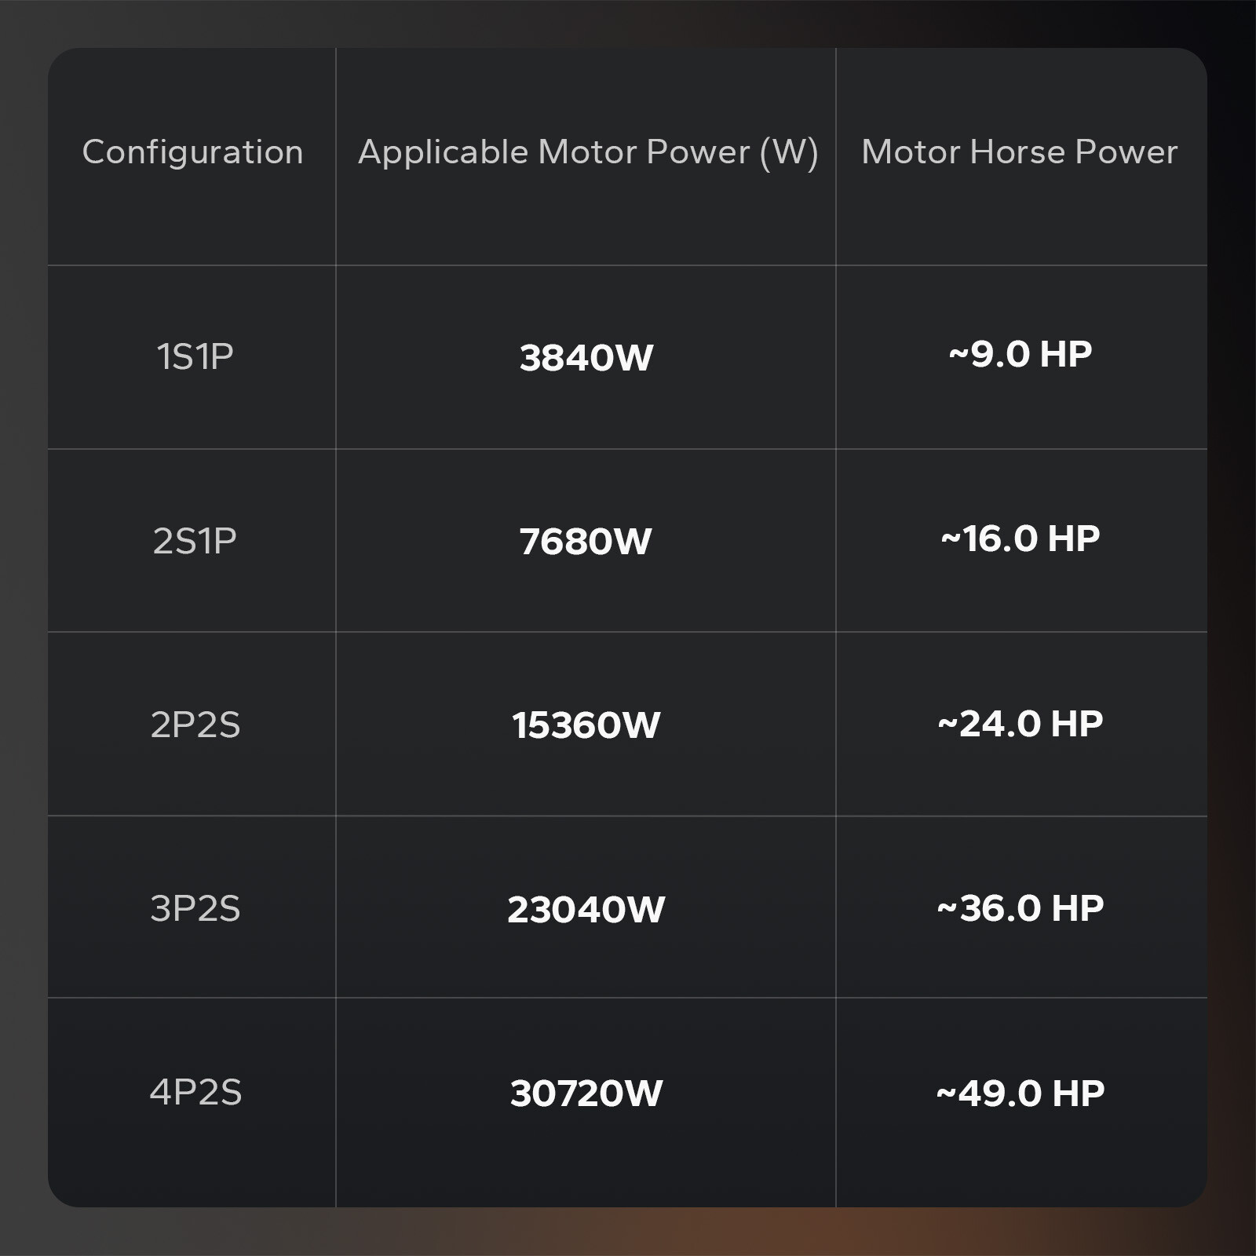Image resolution: width=1256 pixels, height=1256 pixels.
Task: Select the 2P2S configuration cell
Action: click(x=195, y=725)
